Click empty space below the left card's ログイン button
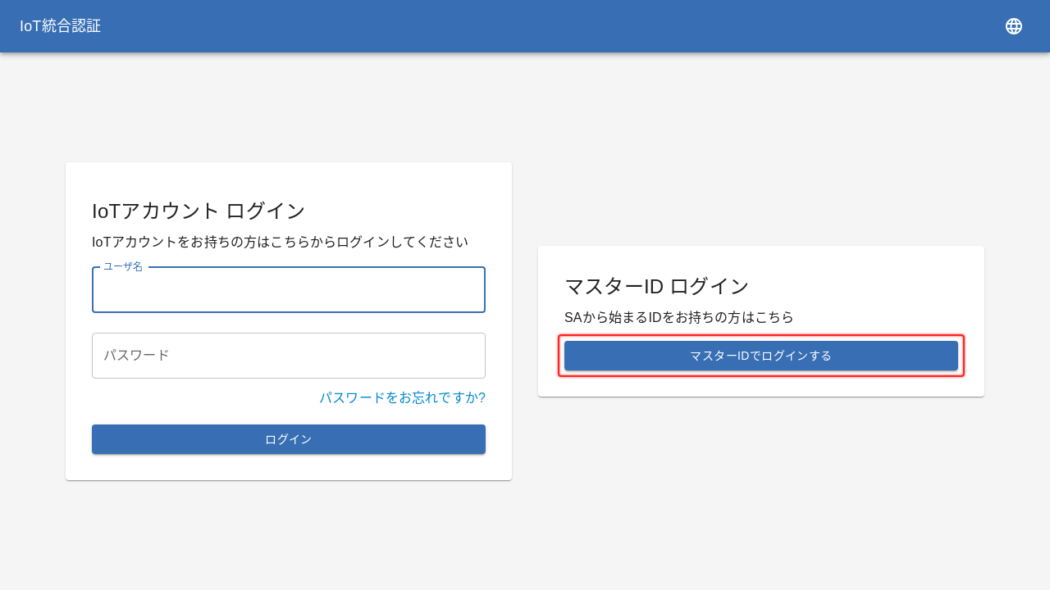The image size is (1050, 590). [x=289, y=467]
